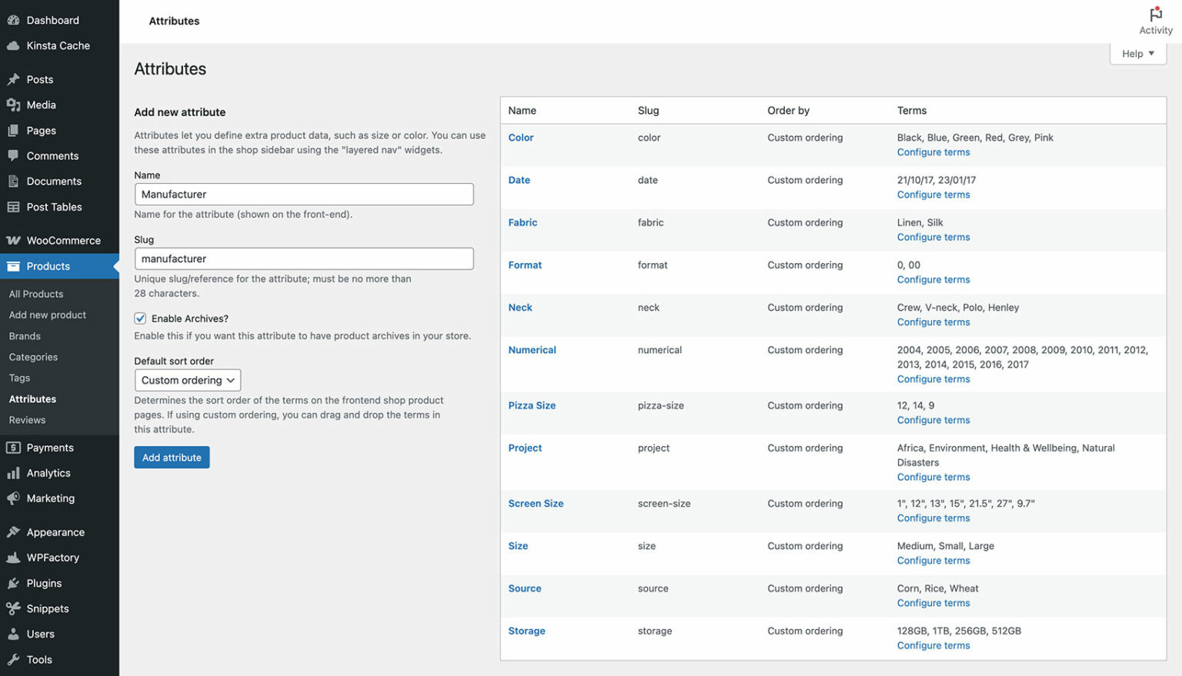Click the Add attribute button
This screenshot has height=676, width=1182.
click(172, 458)
